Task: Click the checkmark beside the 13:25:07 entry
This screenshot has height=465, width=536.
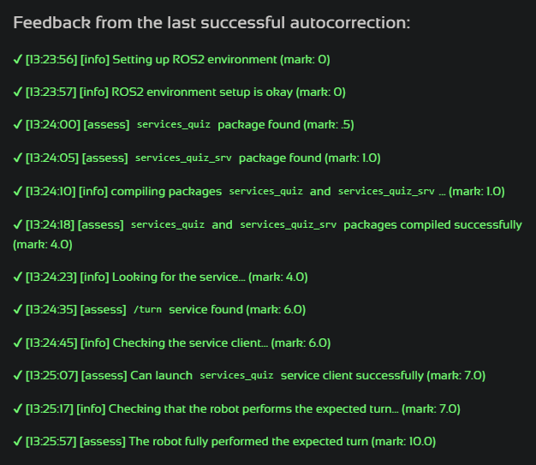Action: click(18, 375)
